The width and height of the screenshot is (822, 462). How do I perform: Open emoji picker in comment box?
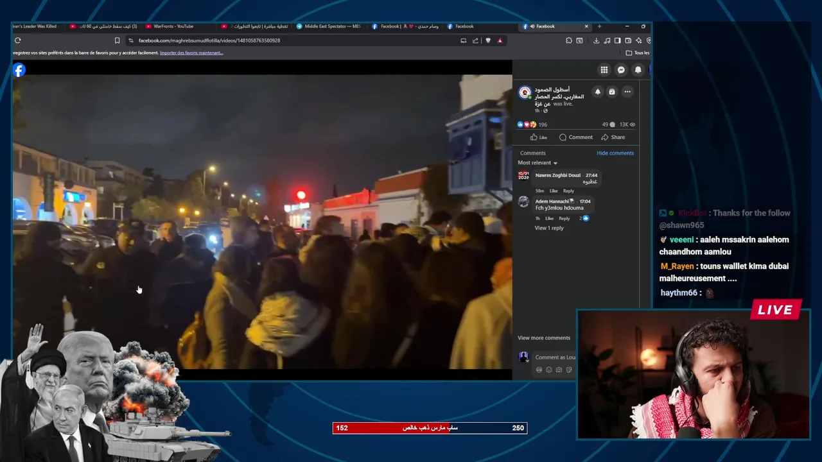coord(548,370)
